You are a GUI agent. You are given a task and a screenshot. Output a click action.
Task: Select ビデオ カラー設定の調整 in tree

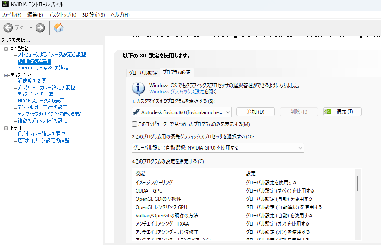42,134
